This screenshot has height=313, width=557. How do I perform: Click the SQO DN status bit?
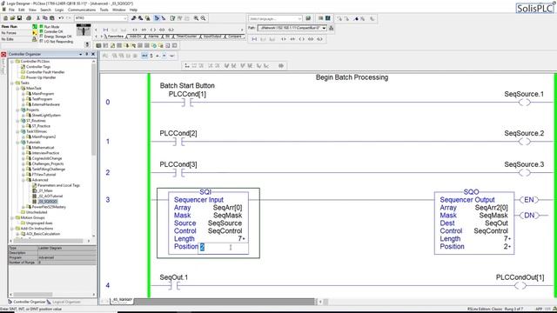529,215
